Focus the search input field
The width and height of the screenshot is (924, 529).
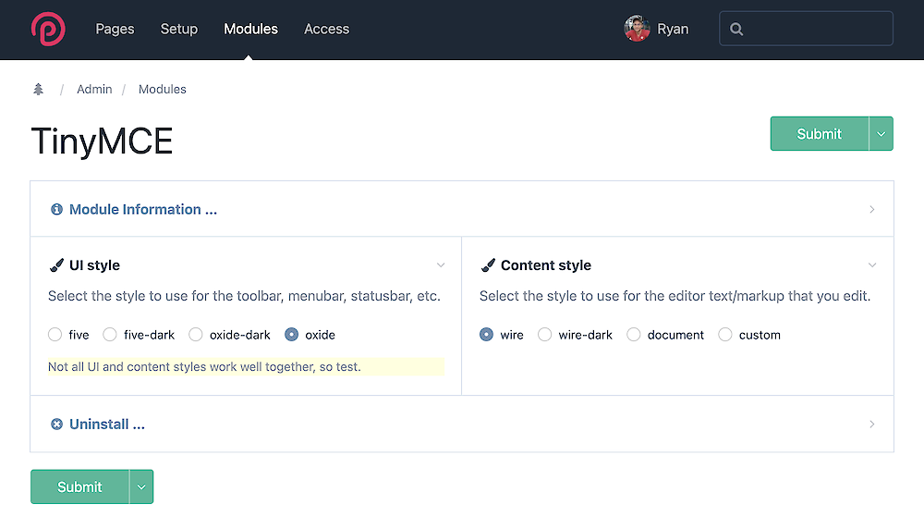click(x=806, y=29)
